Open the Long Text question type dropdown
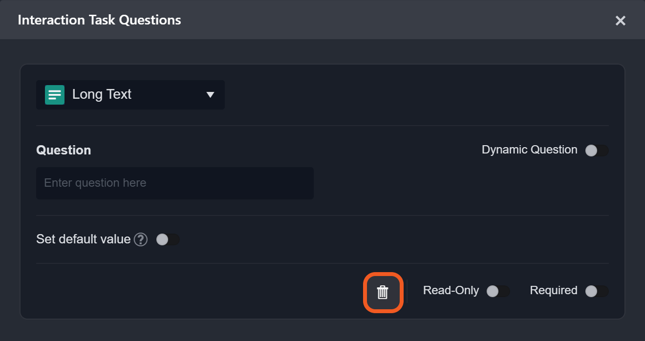The image size is (645, 341). (130, 95)
